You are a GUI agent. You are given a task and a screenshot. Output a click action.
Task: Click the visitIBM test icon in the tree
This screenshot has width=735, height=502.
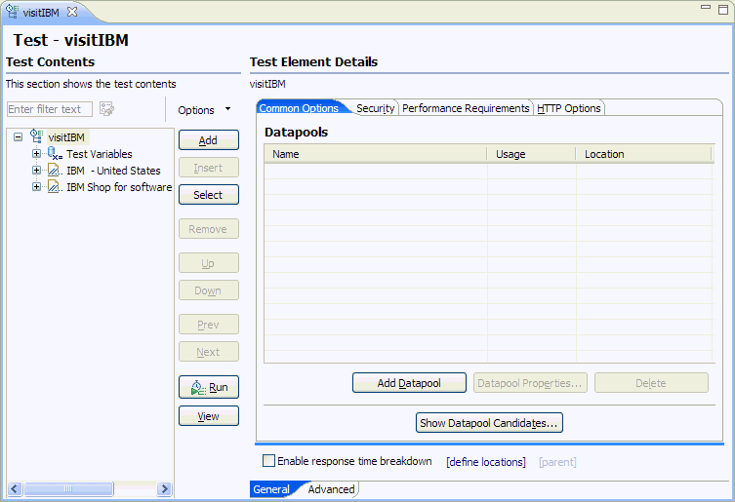[36, 136]
